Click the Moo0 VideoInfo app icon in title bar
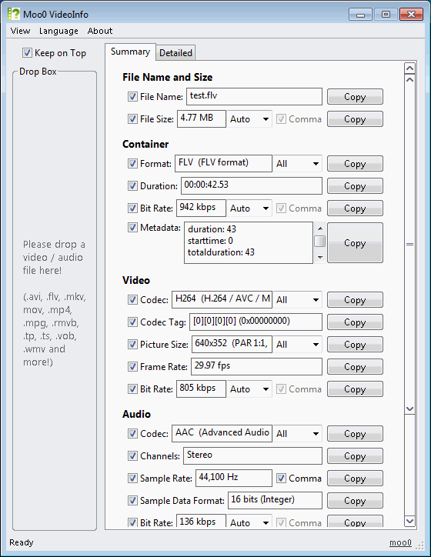The height and width of the screenshot is (557, 431). 14,14
